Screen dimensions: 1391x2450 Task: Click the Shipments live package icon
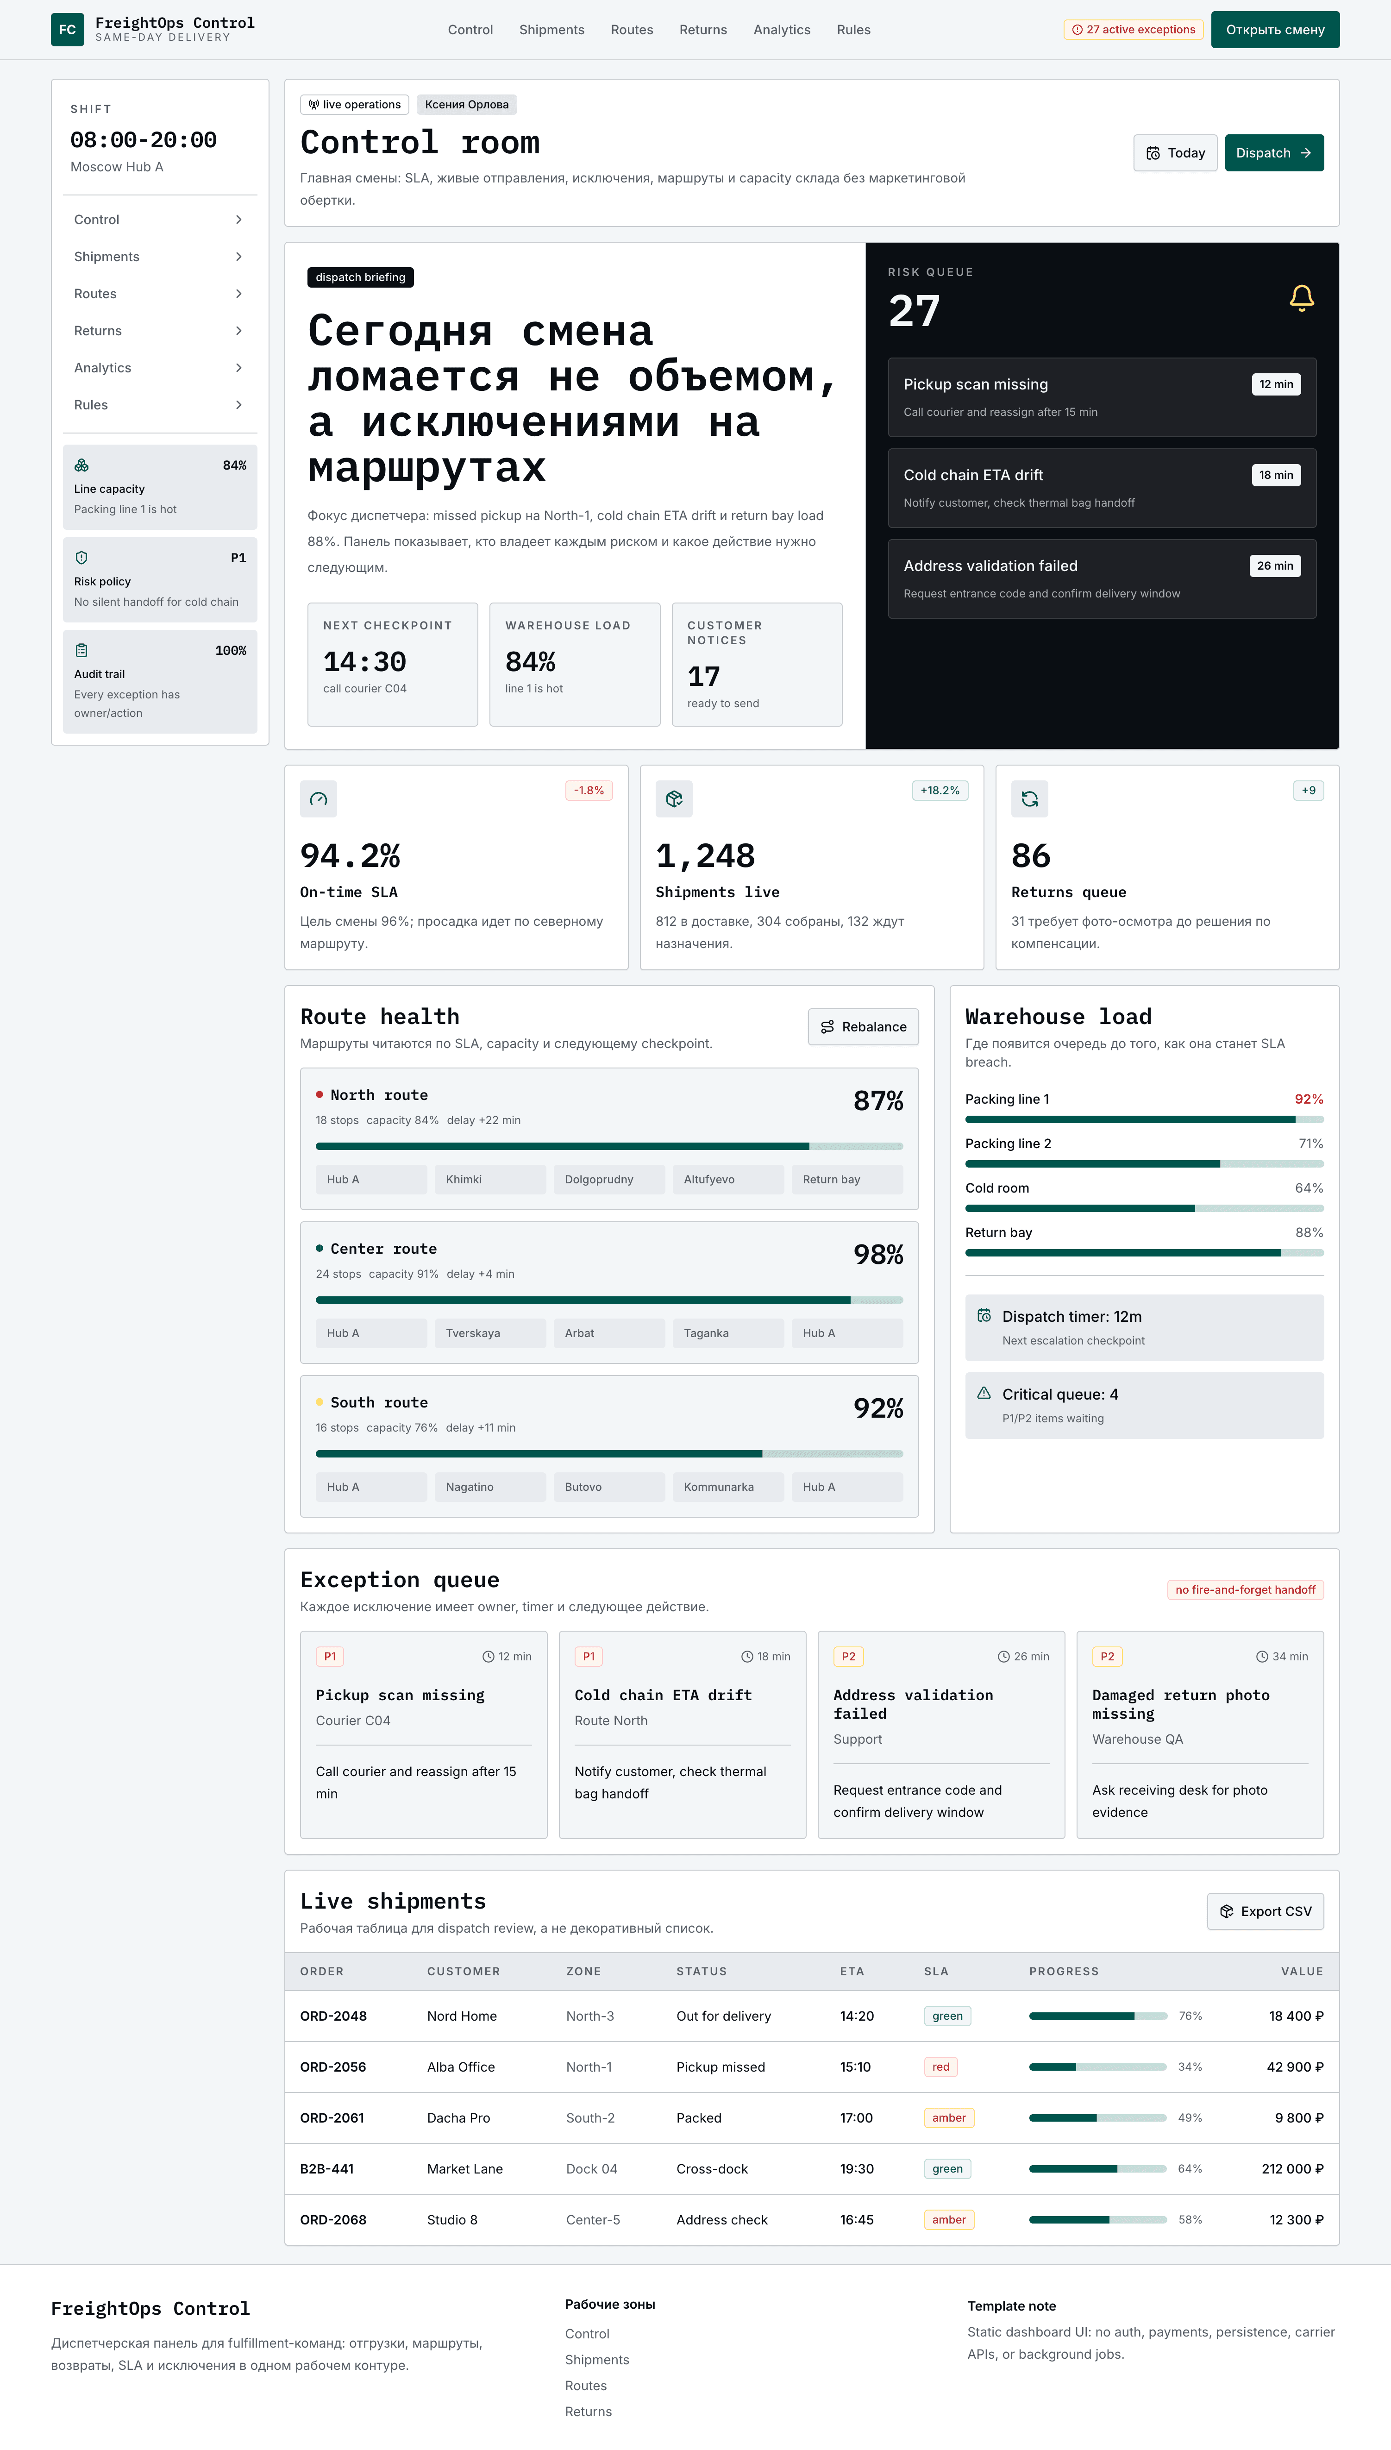[x=674, y=799]
